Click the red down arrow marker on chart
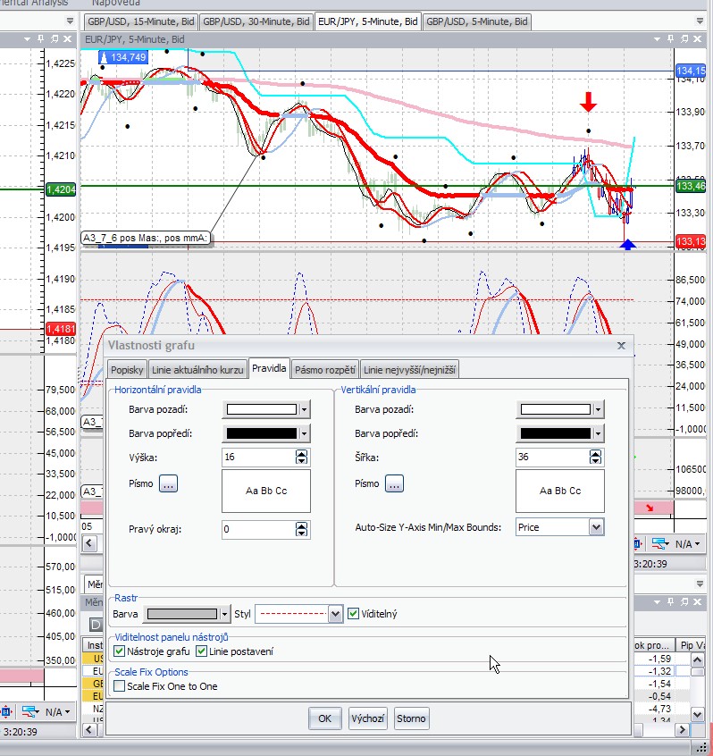Screen dimensions: 713x756 pos(587,101)
